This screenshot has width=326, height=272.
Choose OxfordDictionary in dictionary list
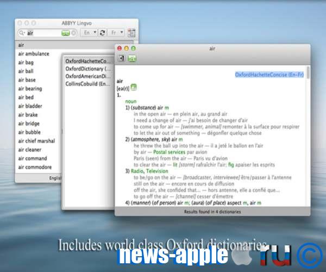(x=89, y=69)
